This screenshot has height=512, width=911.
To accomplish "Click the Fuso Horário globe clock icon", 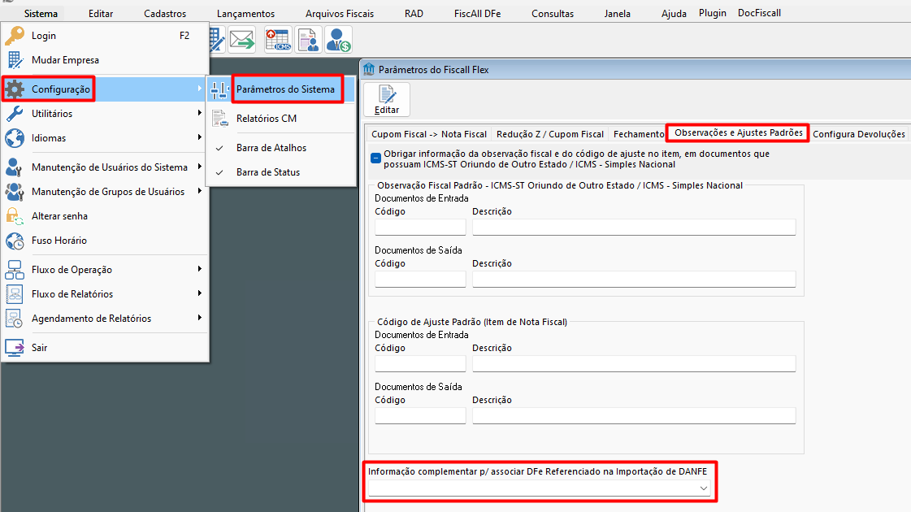I will pyautogui.click(x=15, y=240).
